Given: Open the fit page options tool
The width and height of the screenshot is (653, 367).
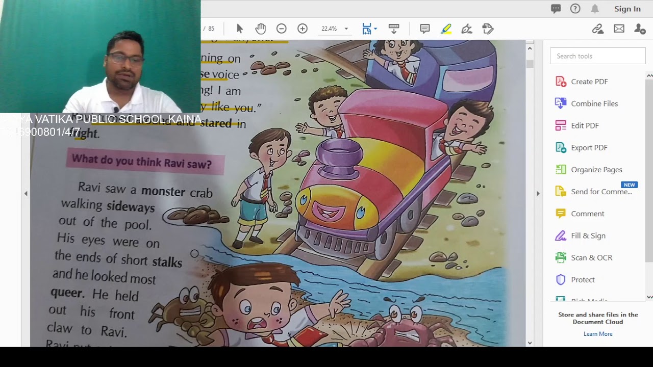Looking at the screenshot, I should tap(369, 29).
